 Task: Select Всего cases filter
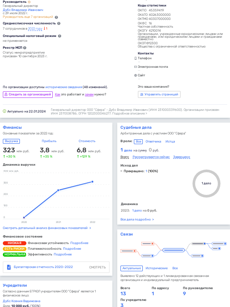pos(125,157)
